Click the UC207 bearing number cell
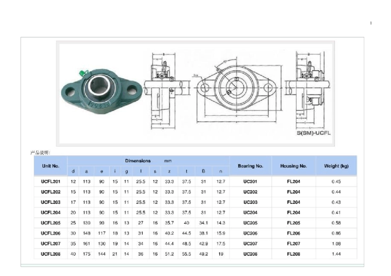 click(250, 244)
